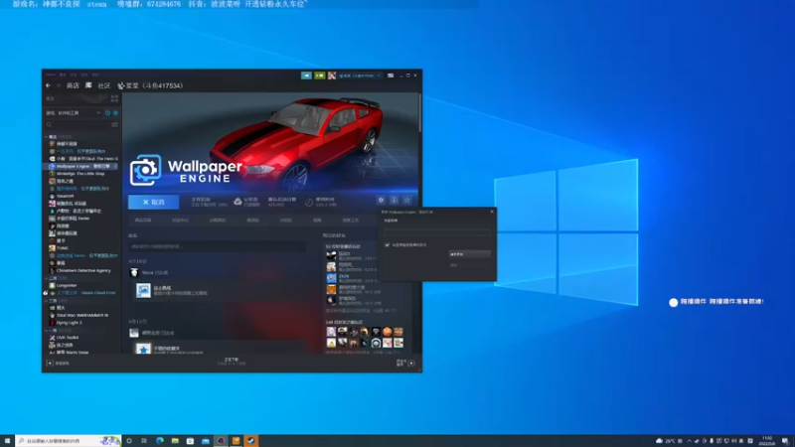Open downloads status at bottom center
795x447 pixels.
click(x=232, y=362)
